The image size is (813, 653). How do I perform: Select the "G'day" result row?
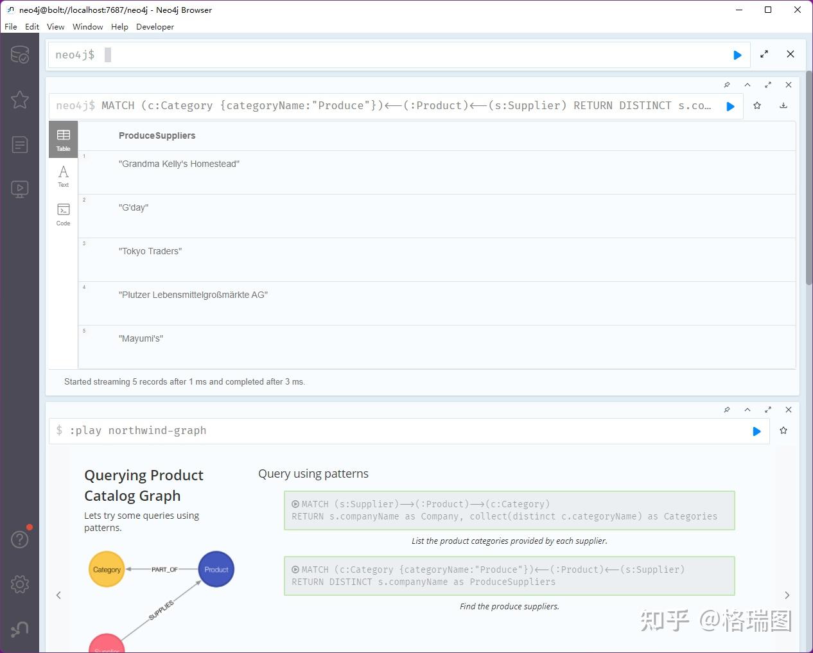[437, 216]
